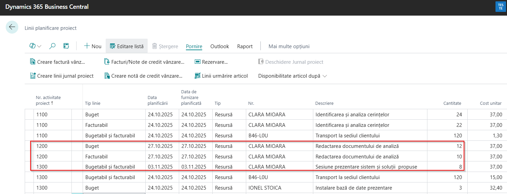Click the Rezervare action icon
This screenshot has width=507, height=194.
(x=198, y=62)
